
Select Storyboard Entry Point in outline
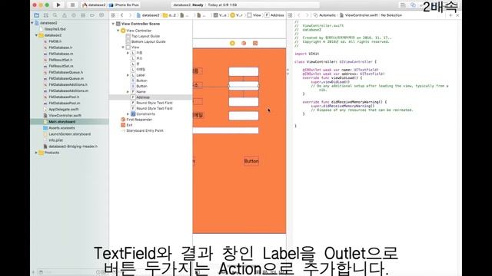(145, 130)
